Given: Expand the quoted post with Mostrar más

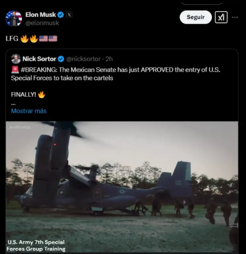Looking at the screenshot, I should click(29, 111).
